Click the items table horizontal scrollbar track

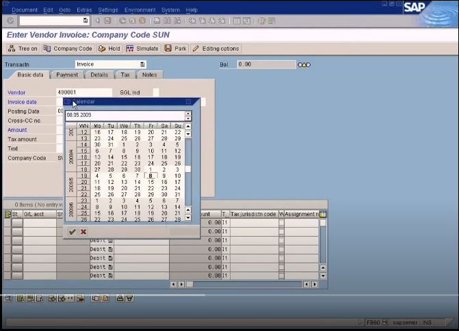(247, 284)
